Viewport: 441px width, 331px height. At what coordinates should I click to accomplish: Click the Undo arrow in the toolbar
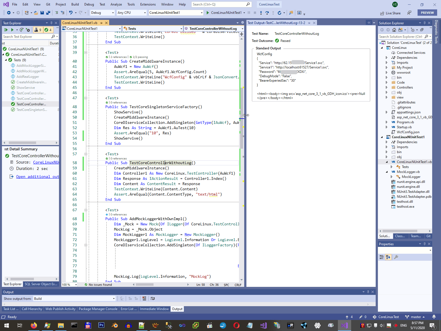(x=71, y=13)
